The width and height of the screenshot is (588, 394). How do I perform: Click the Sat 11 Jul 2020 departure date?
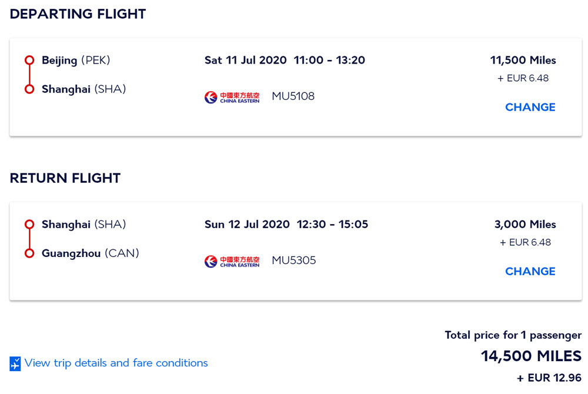tap(246, 61)
